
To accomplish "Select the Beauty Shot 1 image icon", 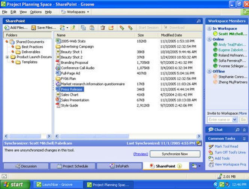I will [x=58, y=52].
